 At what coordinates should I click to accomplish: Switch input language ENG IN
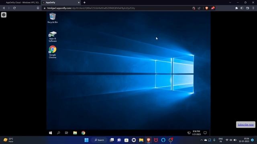[220, 140]
